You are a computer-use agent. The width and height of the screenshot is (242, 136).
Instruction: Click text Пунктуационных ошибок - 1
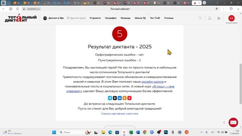[119, 60]
